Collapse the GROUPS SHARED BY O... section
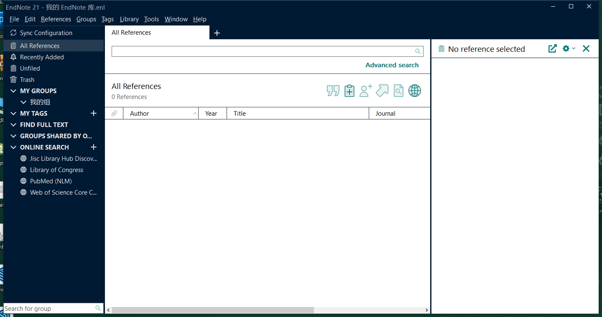This screenshot has height=317, width=602. pyautogui.click(x=13, y=136)
